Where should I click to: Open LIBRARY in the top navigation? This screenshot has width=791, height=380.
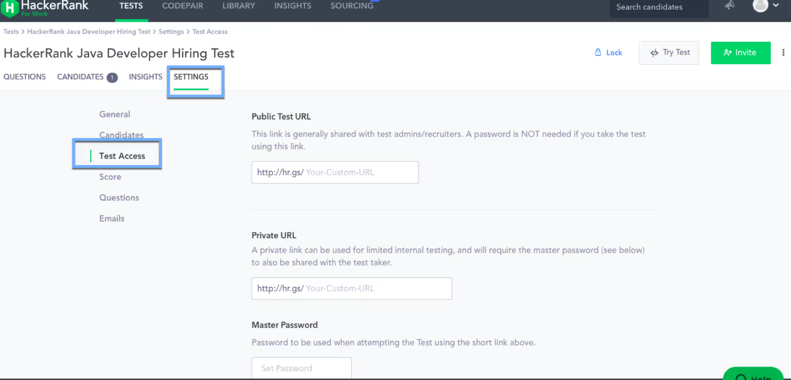coord(239,6)
